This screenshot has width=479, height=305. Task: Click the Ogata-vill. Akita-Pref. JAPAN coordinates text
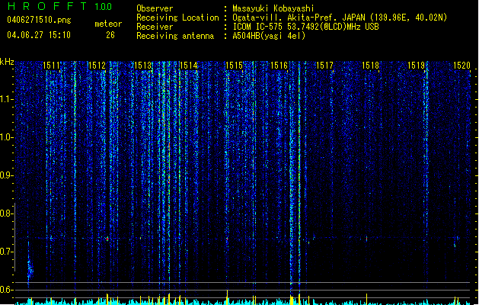pyautogui.click(x=340, y=18)
